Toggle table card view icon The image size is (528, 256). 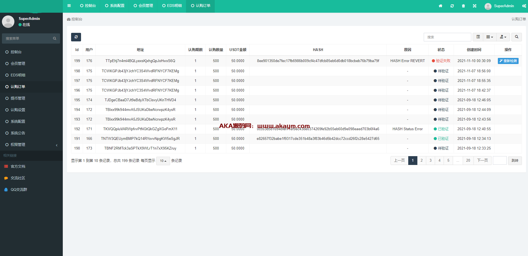click(478, 37)
